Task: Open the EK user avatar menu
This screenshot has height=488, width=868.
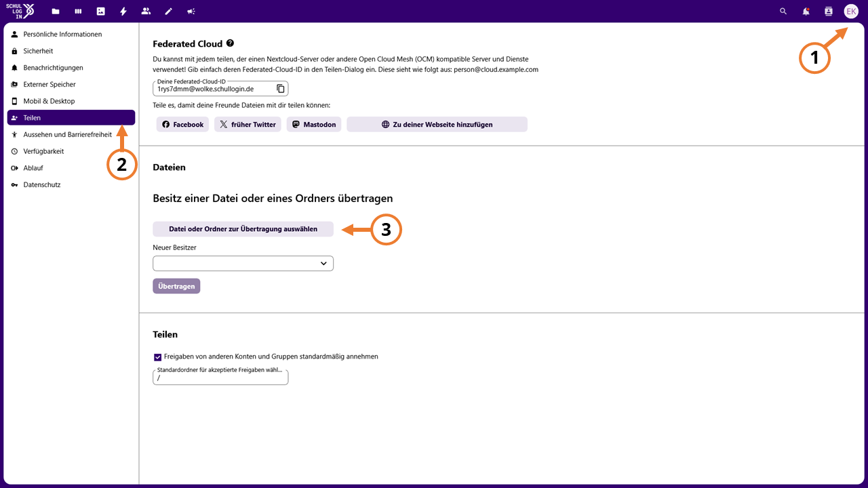Action: (x=851, y=12)
